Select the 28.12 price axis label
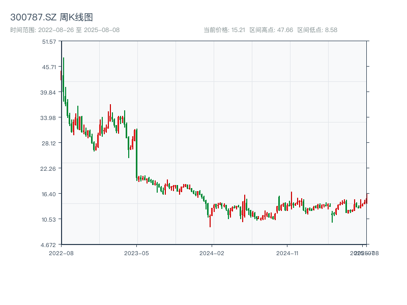Viewport: 407px width, 305px height. [x=49, y=143]
